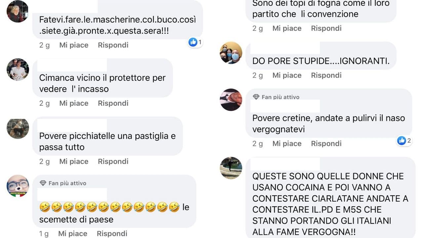Viewport: 423px width, 238px height.
Task: Like the topi di fogna comment
Action: coord(287,28)
